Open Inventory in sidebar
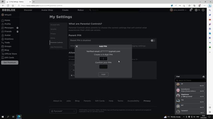 coord(7,39)
